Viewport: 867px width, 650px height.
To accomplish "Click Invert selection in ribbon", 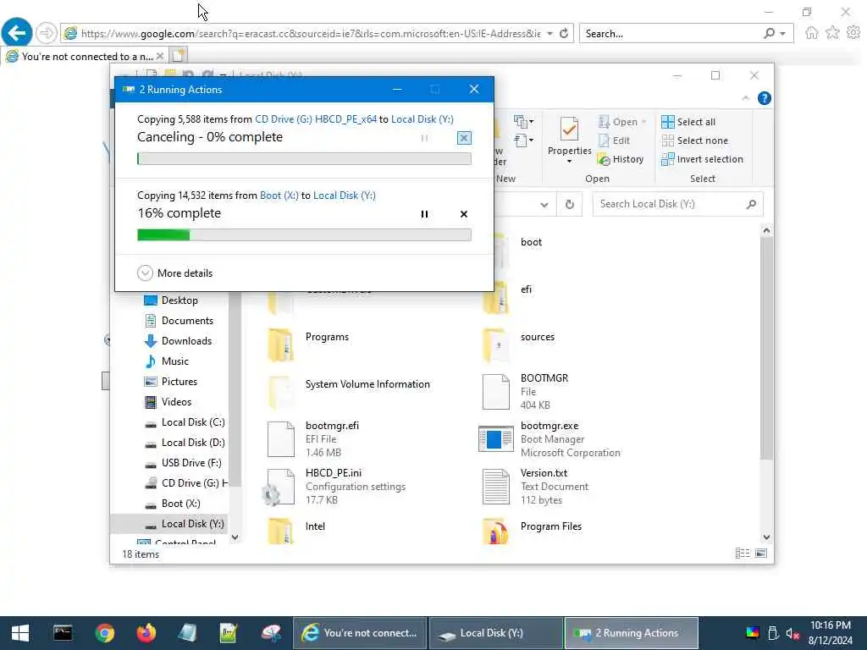I will (702, 159).
